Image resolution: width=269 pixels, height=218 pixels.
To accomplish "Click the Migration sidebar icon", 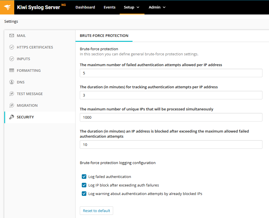I will 12,106.
